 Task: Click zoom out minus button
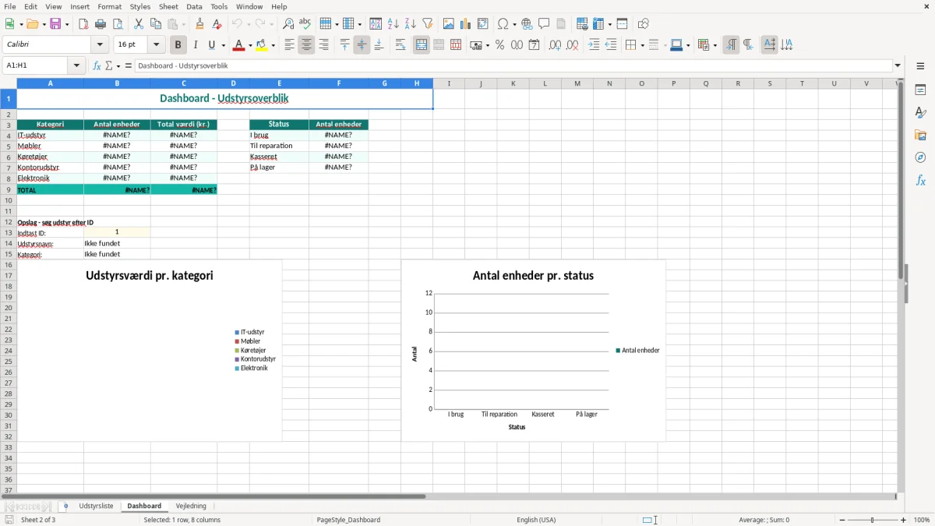[x=842, y=520]
